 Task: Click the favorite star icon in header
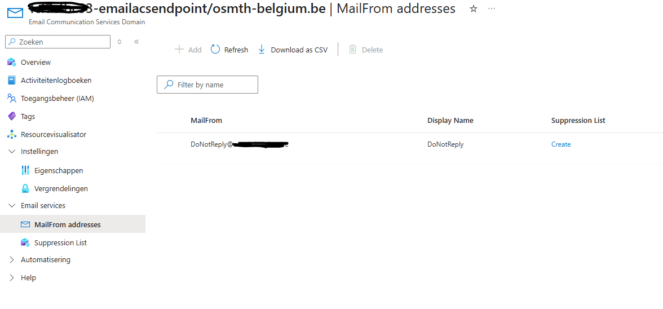pos(474,9)
